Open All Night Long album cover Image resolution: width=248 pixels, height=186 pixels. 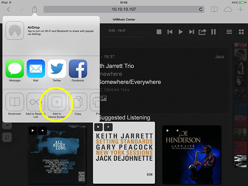click(x=57, y=154)
